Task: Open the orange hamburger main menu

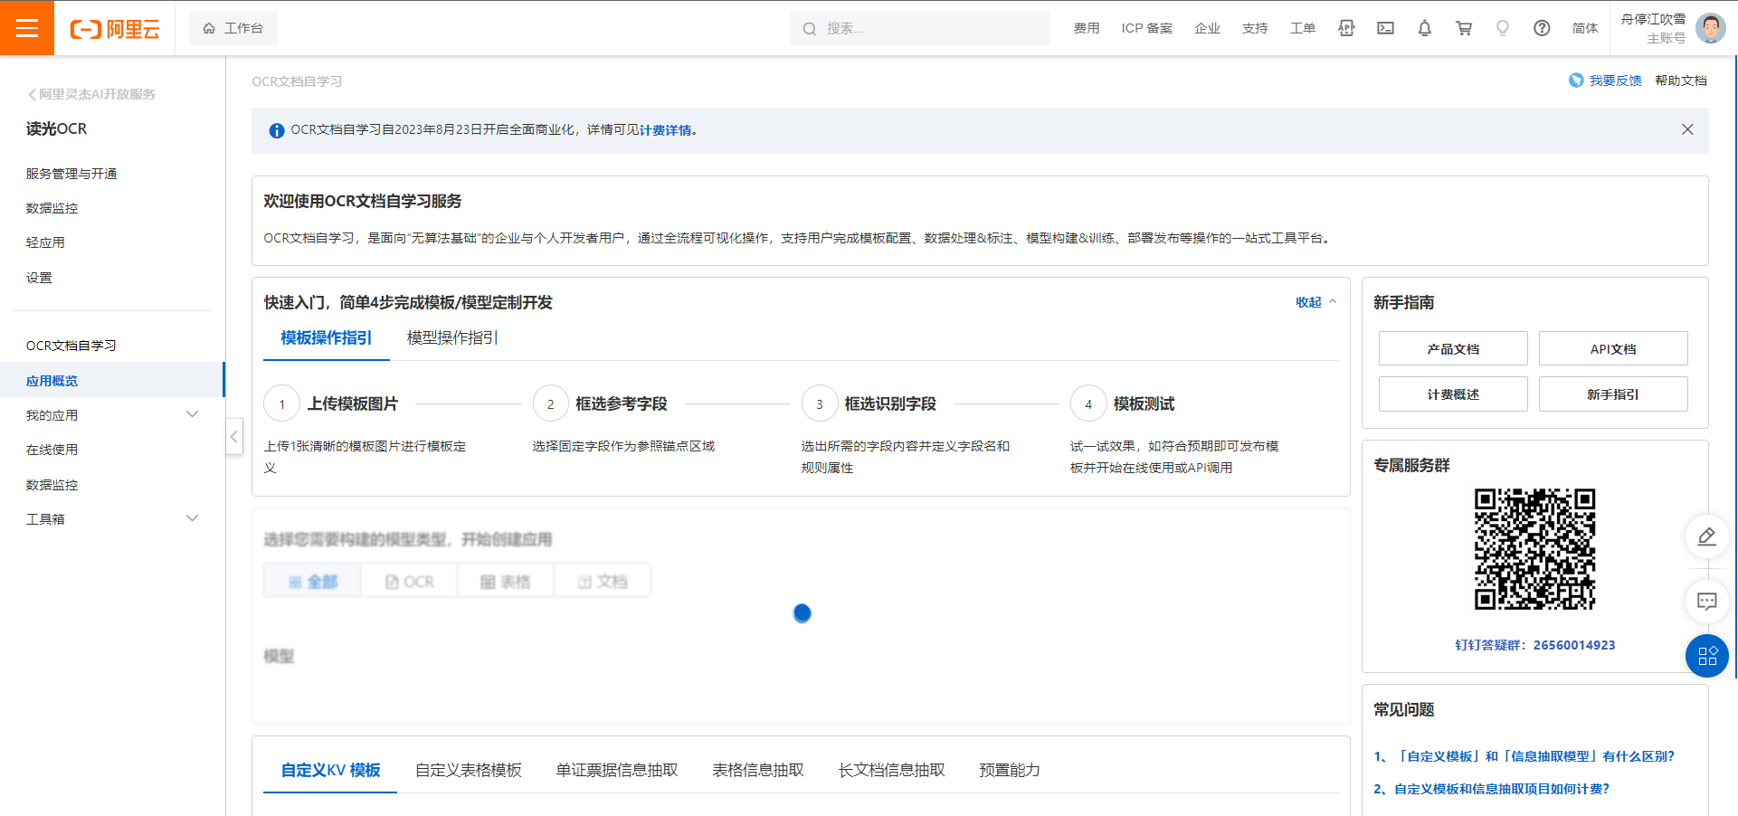Action: pyautogui.click(x=27, y=28)
